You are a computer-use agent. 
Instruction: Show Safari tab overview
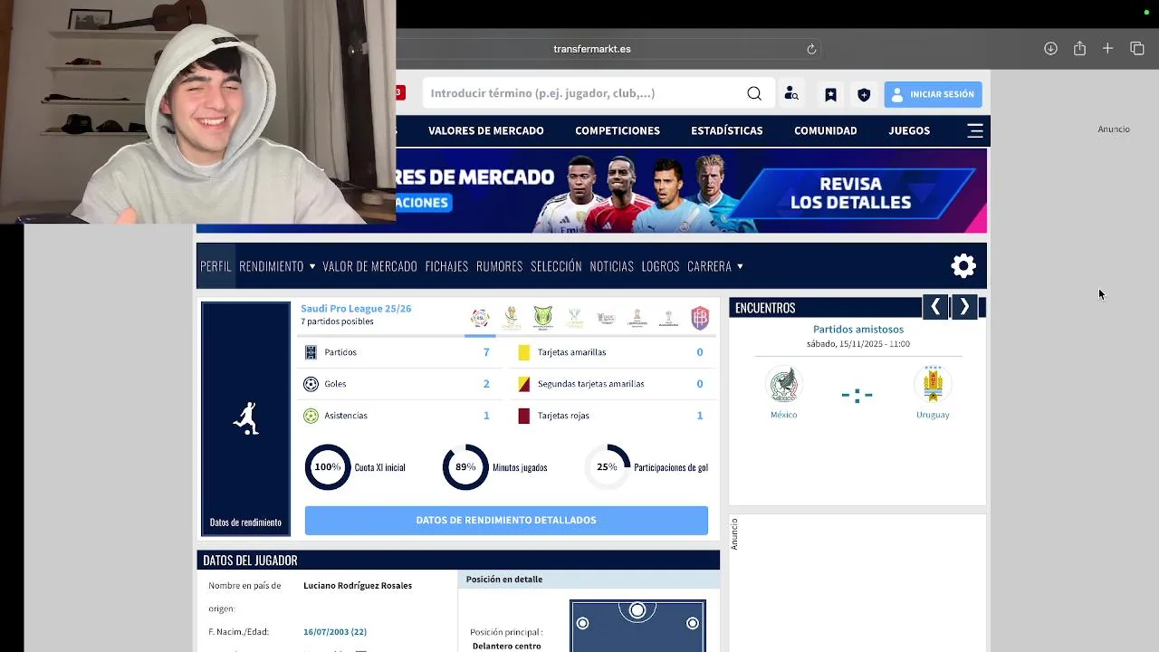(x=1137, y=49)
